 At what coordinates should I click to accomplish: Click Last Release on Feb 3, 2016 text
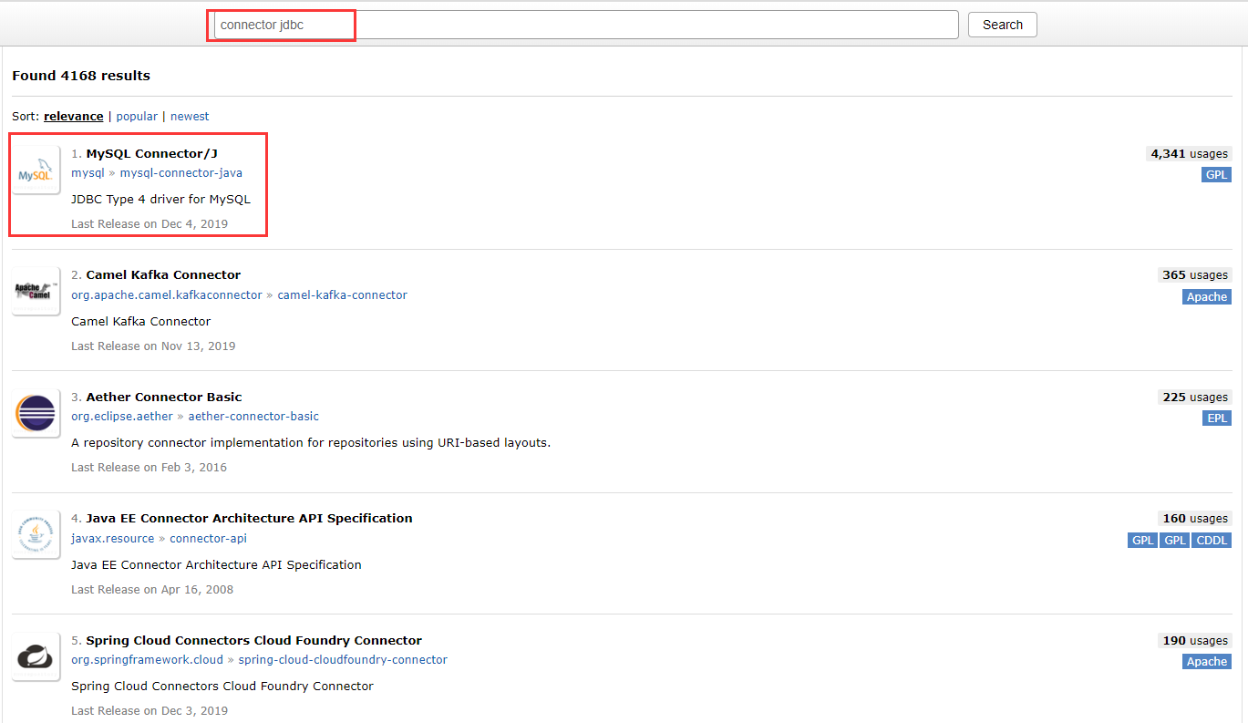point(149,468)
